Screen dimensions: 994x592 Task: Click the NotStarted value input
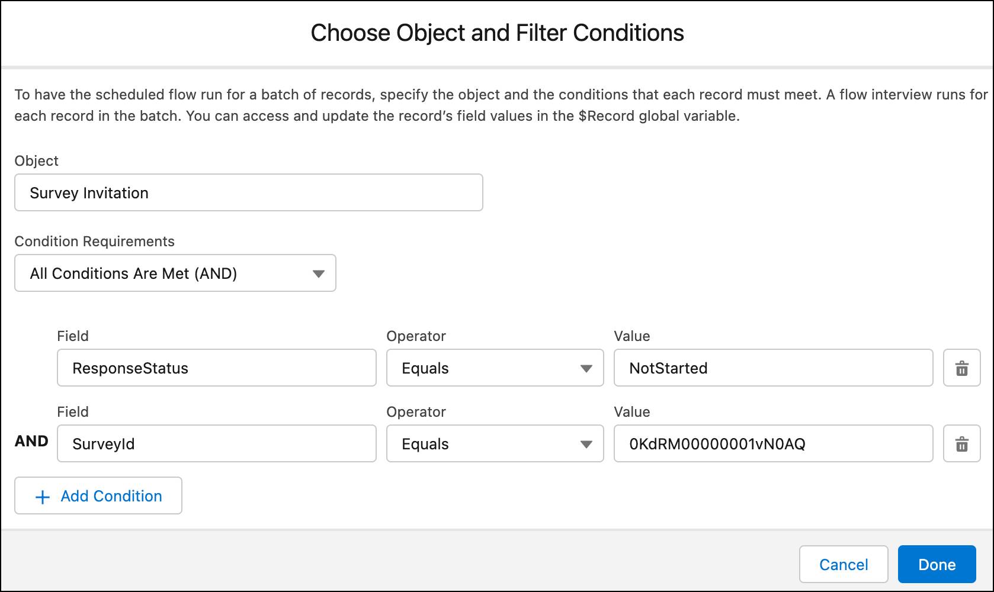coord(772,368)
